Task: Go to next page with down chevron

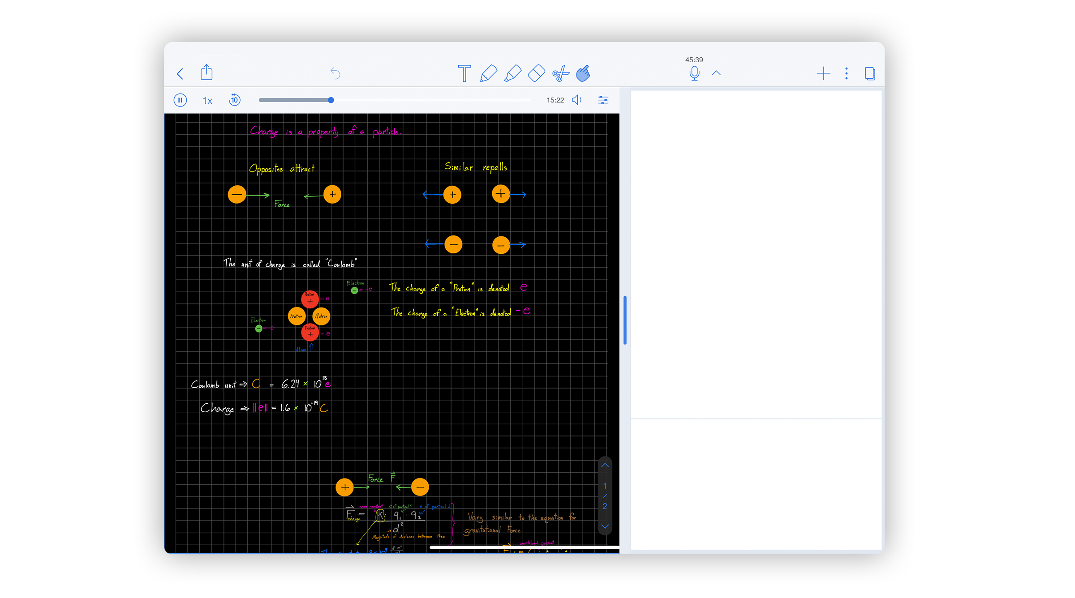Action: click(605, 526)
